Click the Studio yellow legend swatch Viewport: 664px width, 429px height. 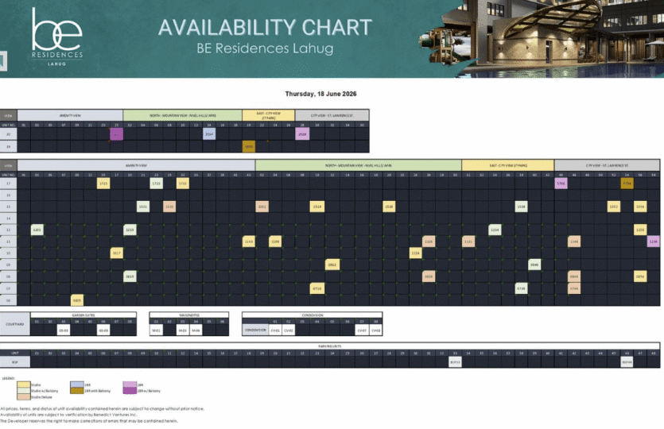(x=24, y=385)
